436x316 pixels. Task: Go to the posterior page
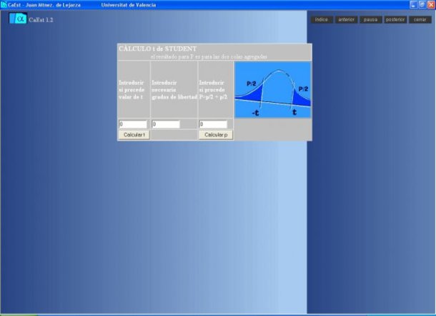[395, 19]
